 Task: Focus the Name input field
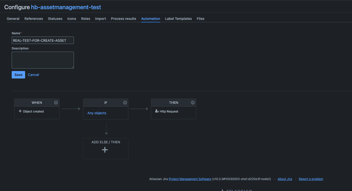43,40
